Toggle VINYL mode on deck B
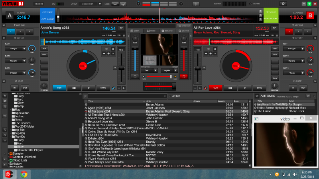Viewport: 319px width, 179px height. [x=275, y=54]
